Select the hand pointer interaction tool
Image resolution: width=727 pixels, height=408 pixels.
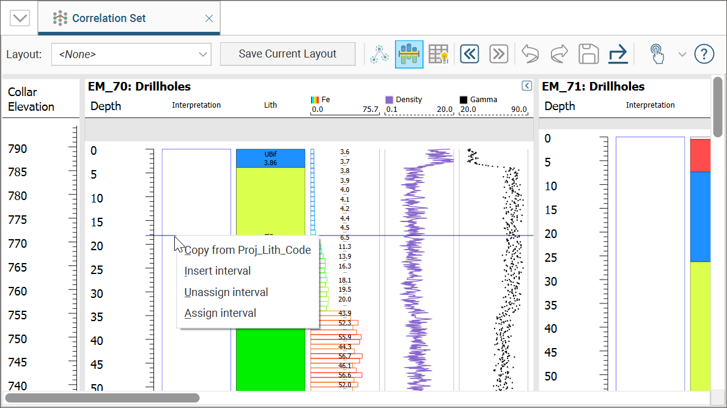click(x=657, y=54)
